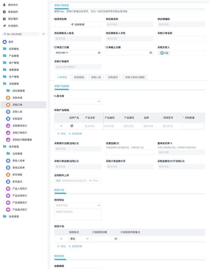Image resolution: width=209 pixels, height=269 pixels.
Task: Click the bell icon for 我的待办
Action: [4, 5]
